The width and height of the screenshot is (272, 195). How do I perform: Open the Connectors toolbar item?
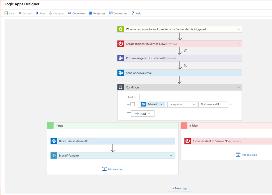click(118, 13)
